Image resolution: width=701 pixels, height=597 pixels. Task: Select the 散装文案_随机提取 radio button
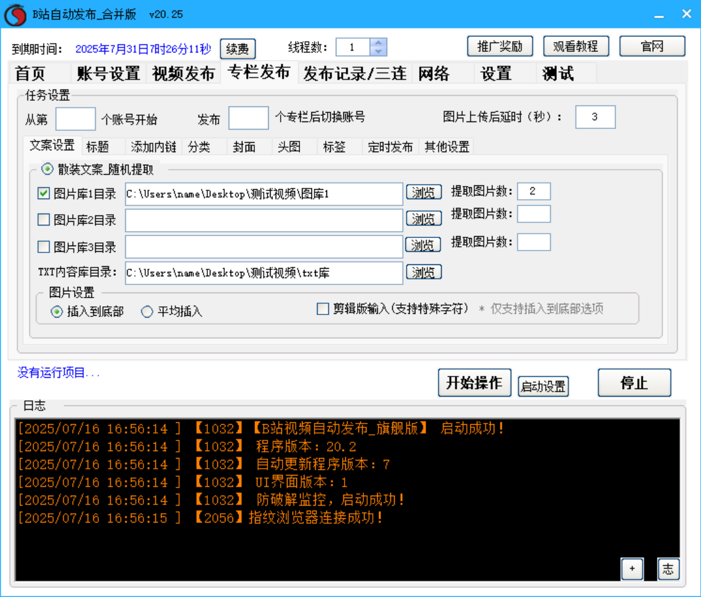47,169
